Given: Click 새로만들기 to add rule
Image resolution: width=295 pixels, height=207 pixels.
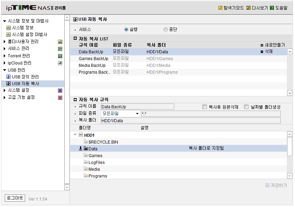Looking at the screenshot, I should tap(273, 45).
